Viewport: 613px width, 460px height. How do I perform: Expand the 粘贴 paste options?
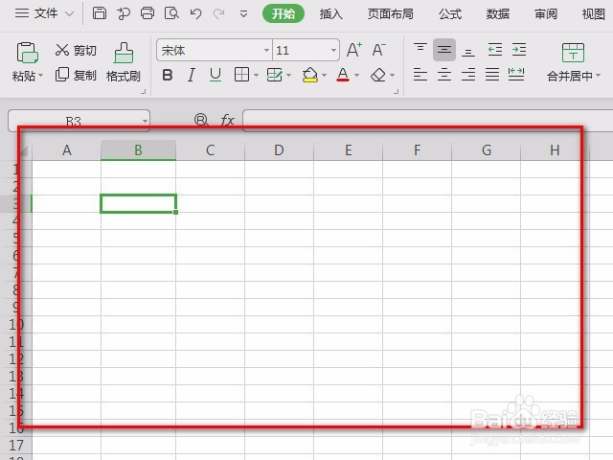[x=40, y=75]
